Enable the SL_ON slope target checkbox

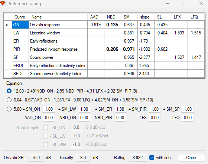coord(45,128)
